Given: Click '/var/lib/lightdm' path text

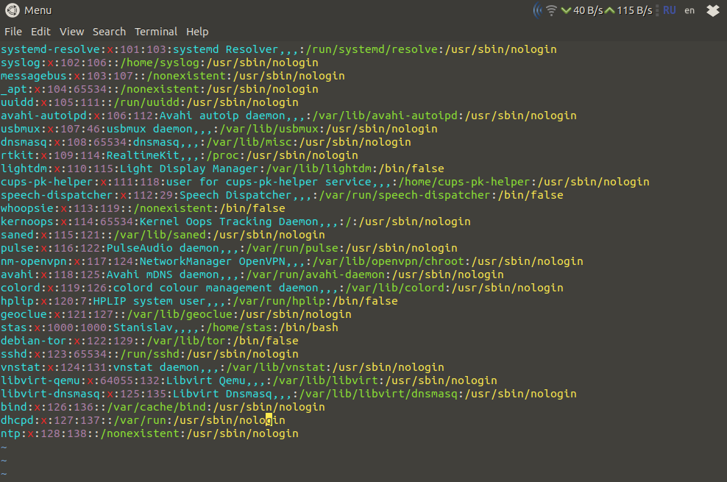Looking at the screenshot, I should (319, 169).
